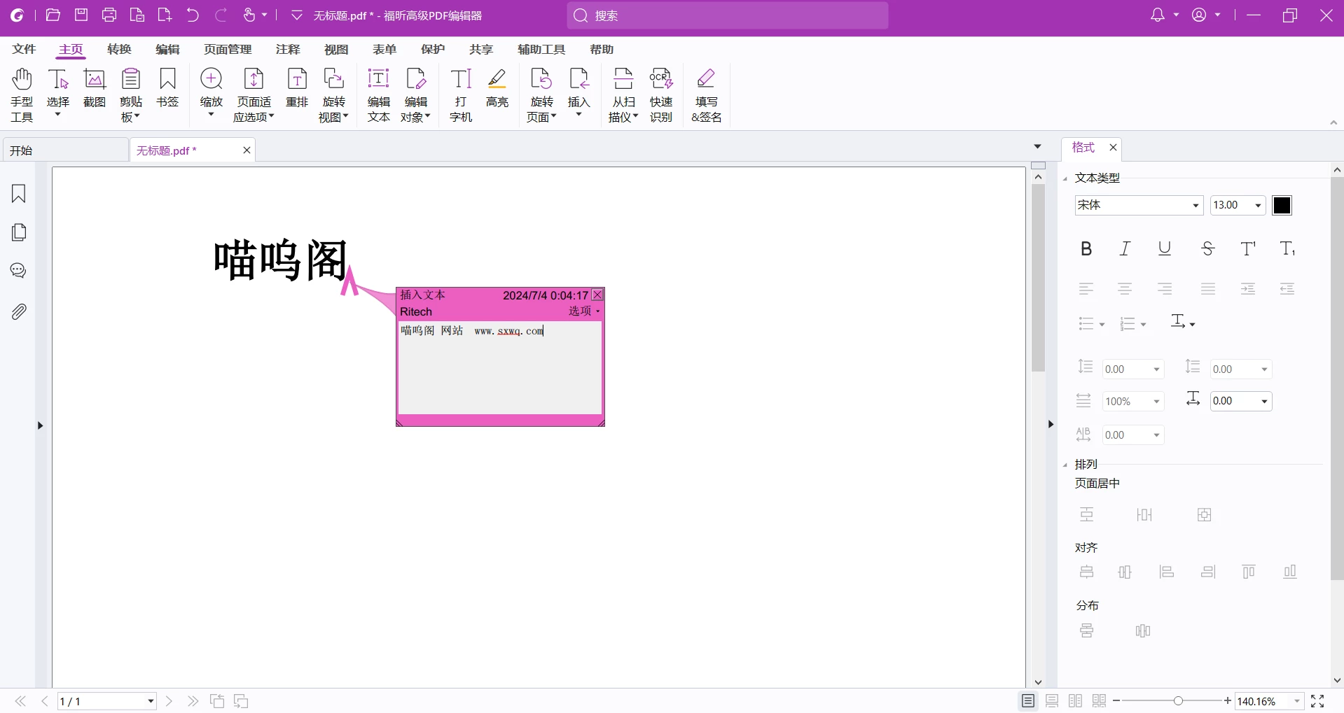Open the Zoom (缩放) tool

coord(211,92)
